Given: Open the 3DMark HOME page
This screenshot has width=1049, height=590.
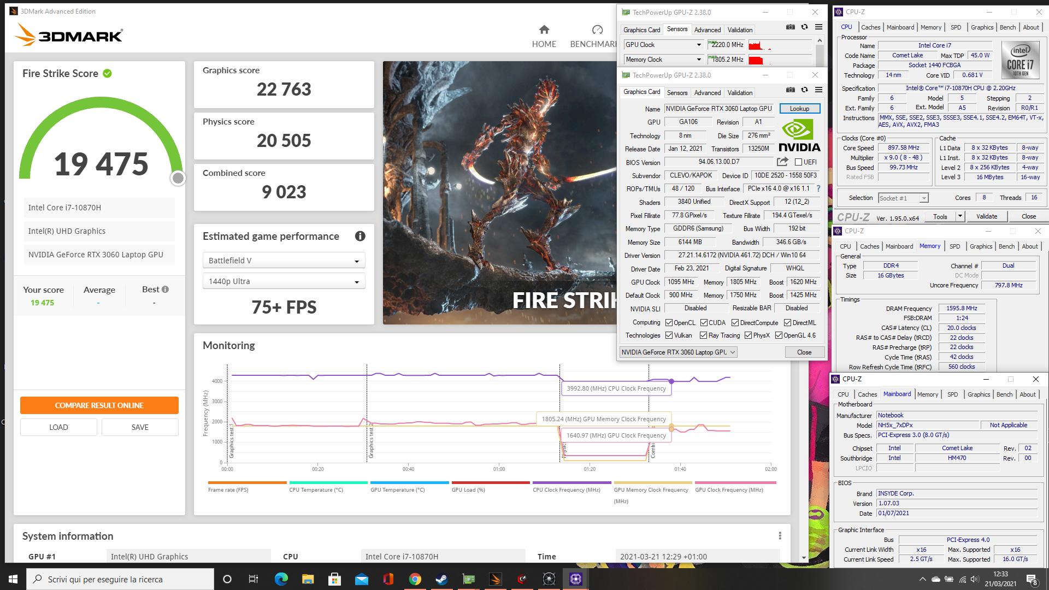Looking at the screenshot, I should tap(544, 36).
